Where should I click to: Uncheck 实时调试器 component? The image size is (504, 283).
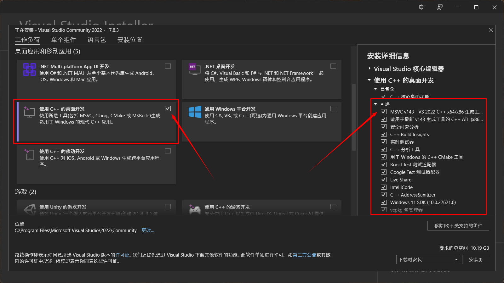pos(384,142)
